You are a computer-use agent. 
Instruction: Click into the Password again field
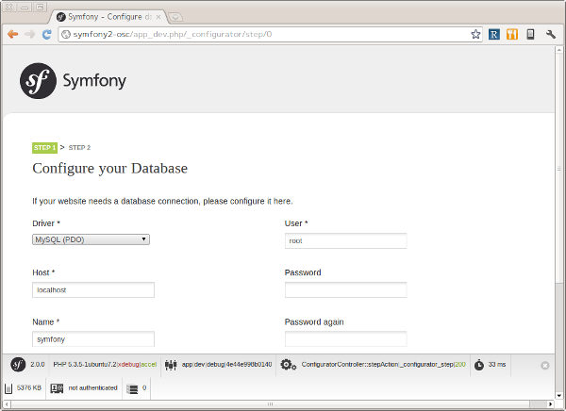346,339
